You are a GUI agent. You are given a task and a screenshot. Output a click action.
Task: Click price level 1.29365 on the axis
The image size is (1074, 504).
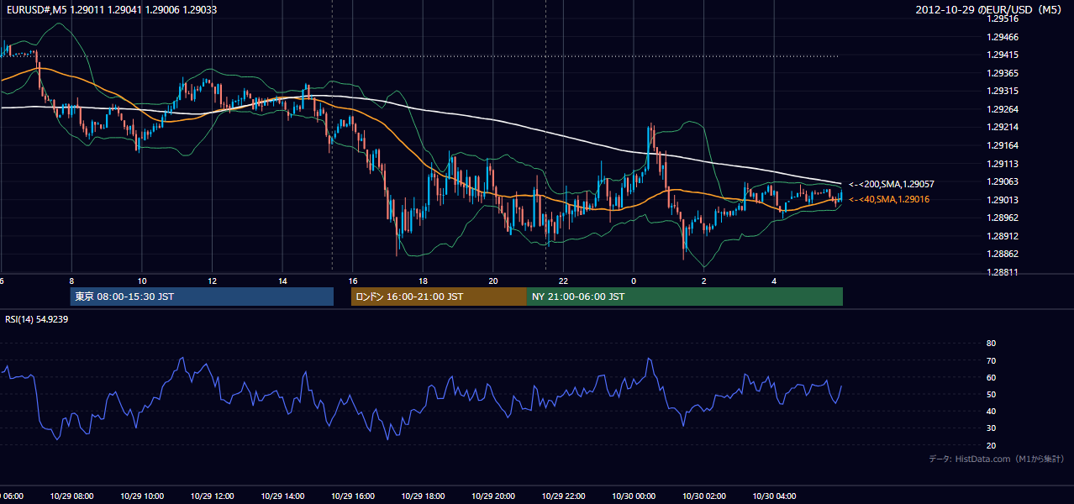(1003, 73)
